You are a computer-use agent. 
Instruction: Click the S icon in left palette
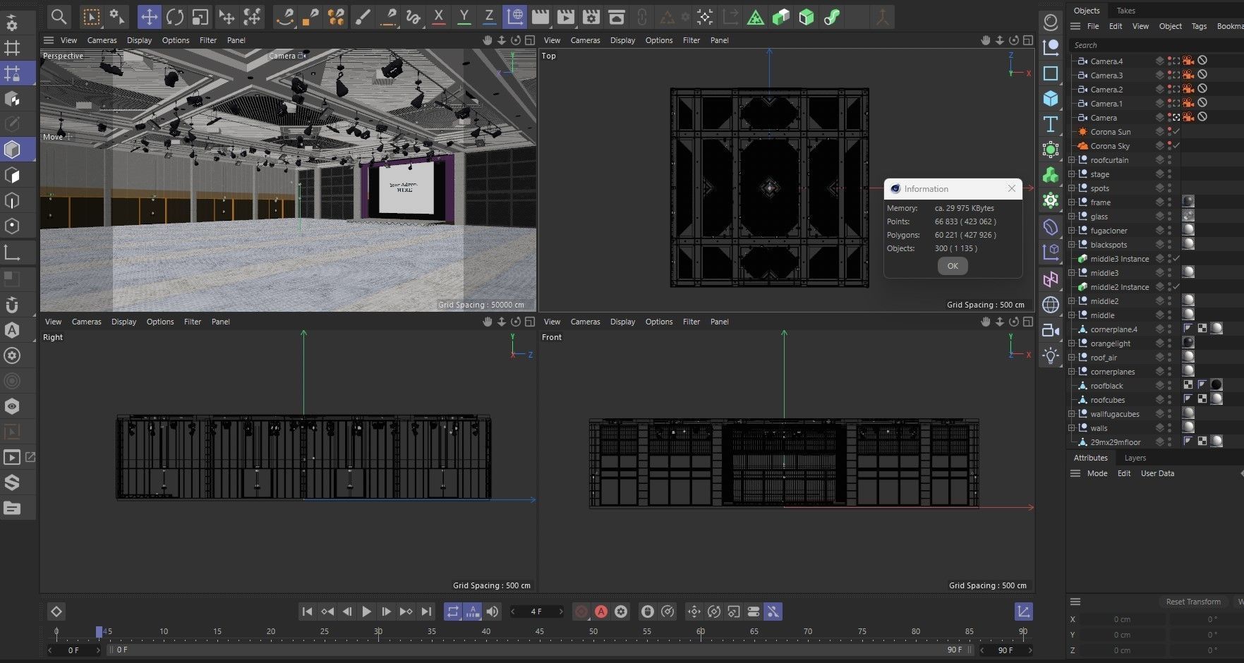coord(12,482)
